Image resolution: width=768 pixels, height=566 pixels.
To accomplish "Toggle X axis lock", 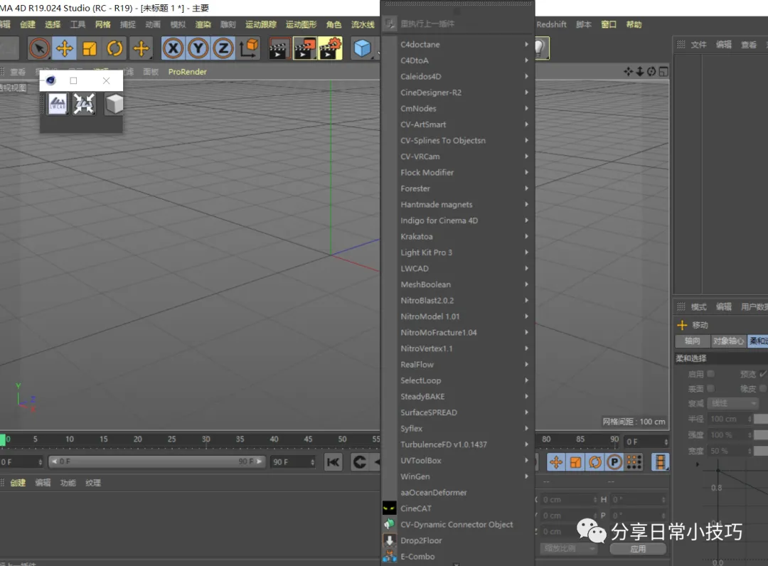I will [173, 48].
